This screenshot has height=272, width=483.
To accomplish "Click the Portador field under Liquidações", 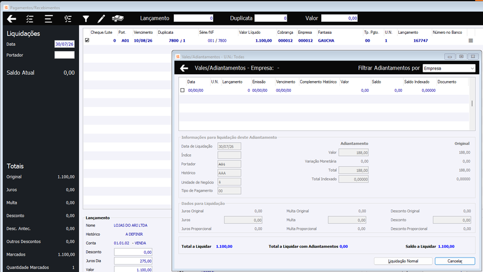I will [65, 55].
